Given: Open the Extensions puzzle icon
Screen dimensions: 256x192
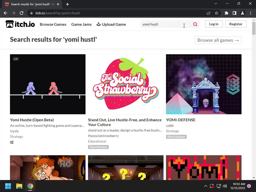Looking at the screenshot, I should 226,13.
